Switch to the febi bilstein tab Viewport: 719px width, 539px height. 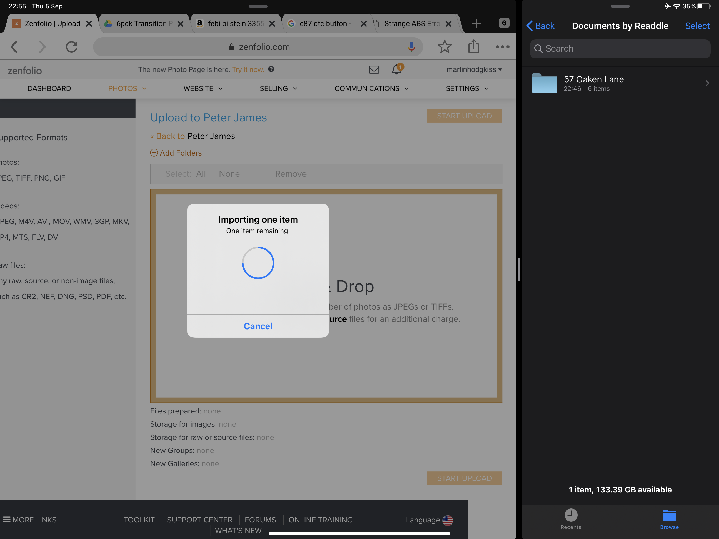pos(236,23)
